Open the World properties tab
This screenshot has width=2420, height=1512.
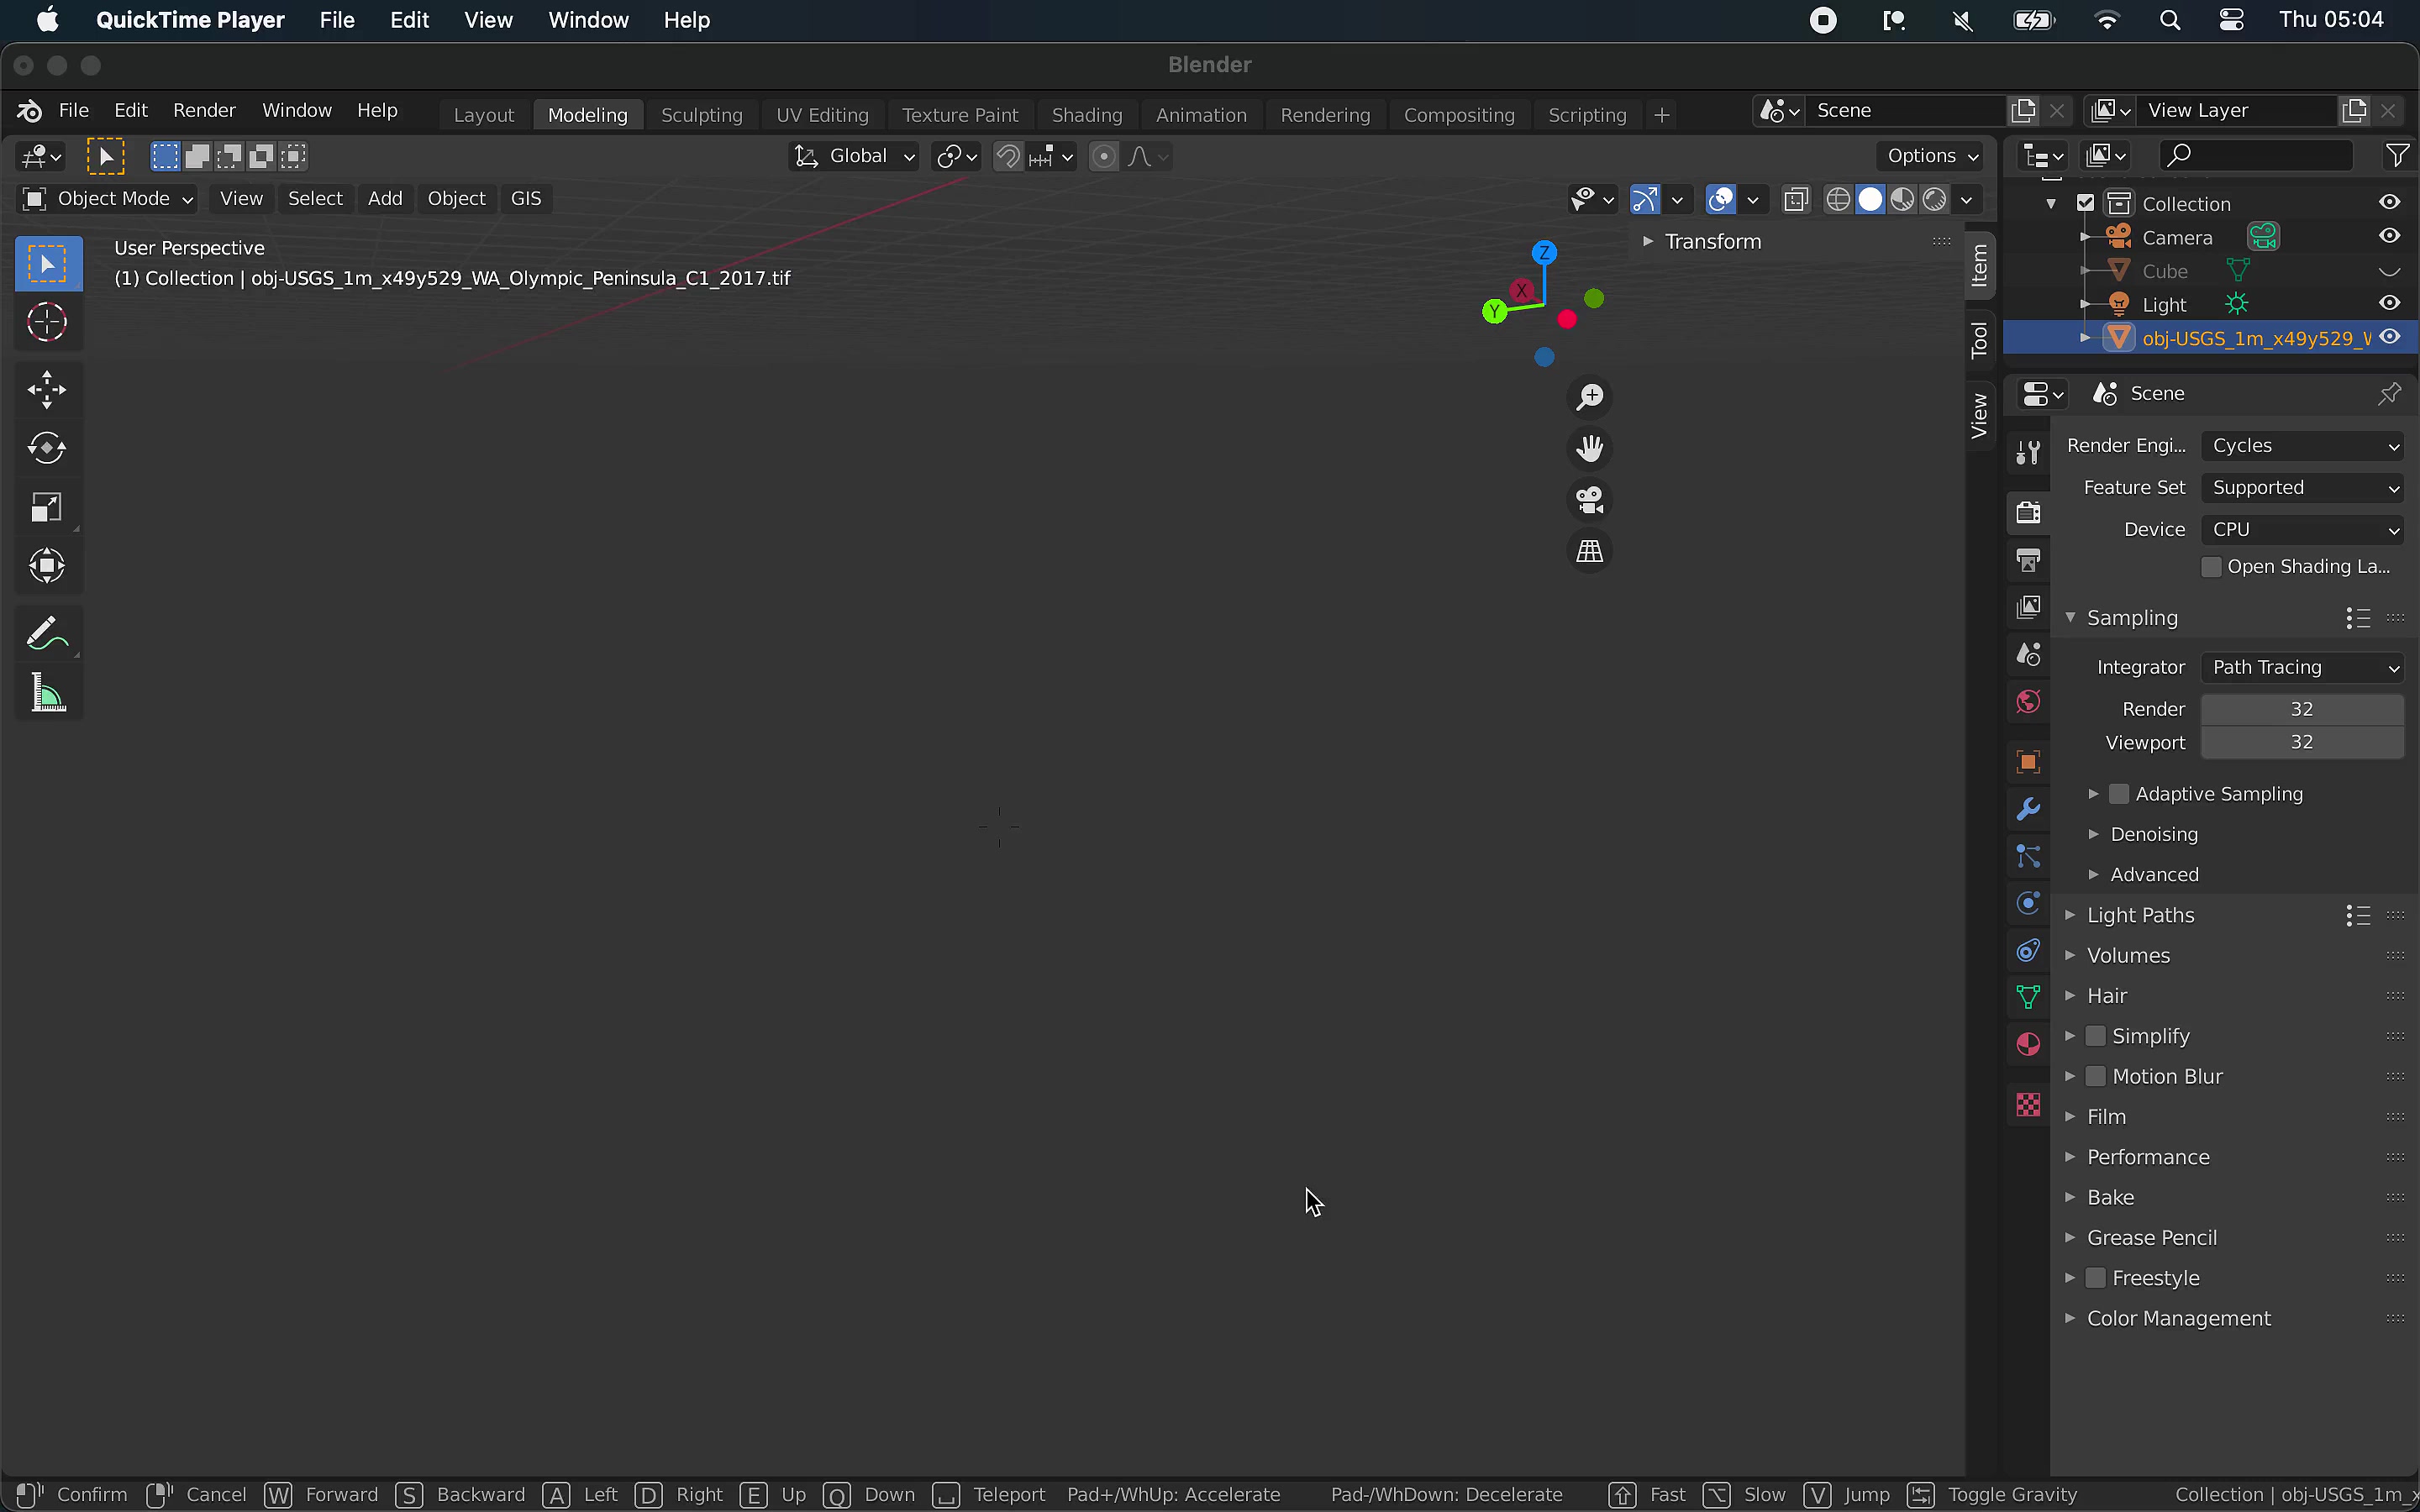[x=2028, y=702]
